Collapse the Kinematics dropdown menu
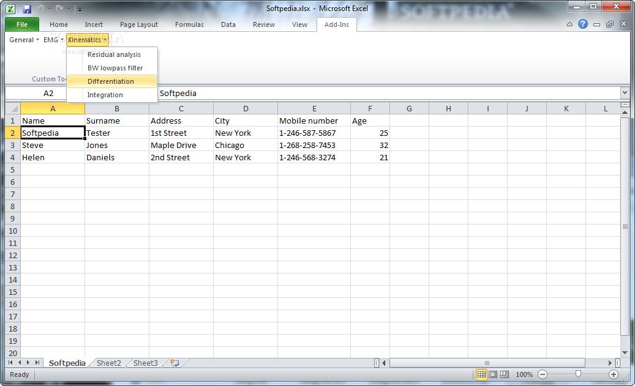 (88, 40)
